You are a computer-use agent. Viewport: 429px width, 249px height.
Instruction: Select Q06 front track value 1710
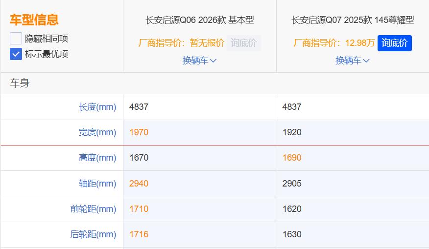click(x=139, y=209)
